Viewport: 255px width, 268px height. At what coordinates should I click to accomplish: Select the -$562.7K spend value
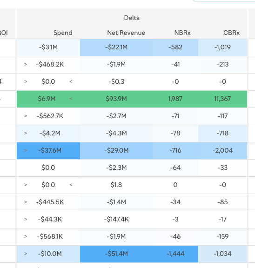[x=50, y=116]
